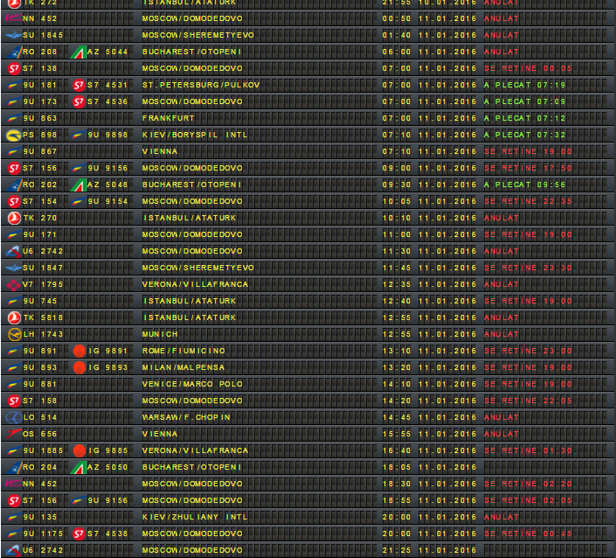Viewport: 616px width, 558px height.
Task: Click the Alitalia logo beside AZ 5044
Action: click(x=79, y=52)
